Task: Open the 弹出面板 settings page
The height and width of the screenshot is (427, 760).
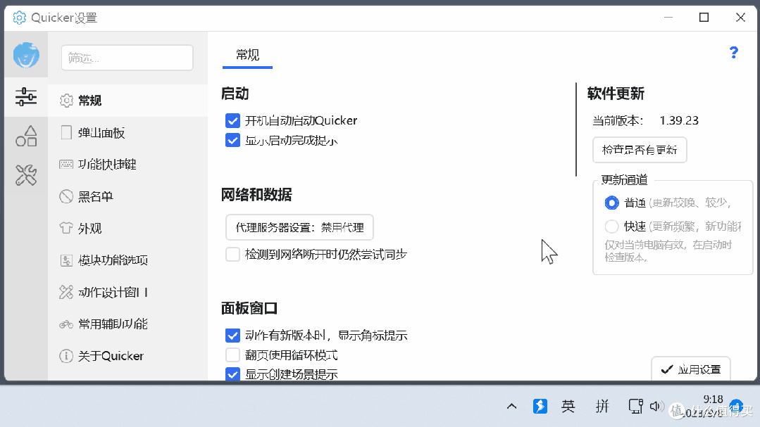Action: click(128, 133)
